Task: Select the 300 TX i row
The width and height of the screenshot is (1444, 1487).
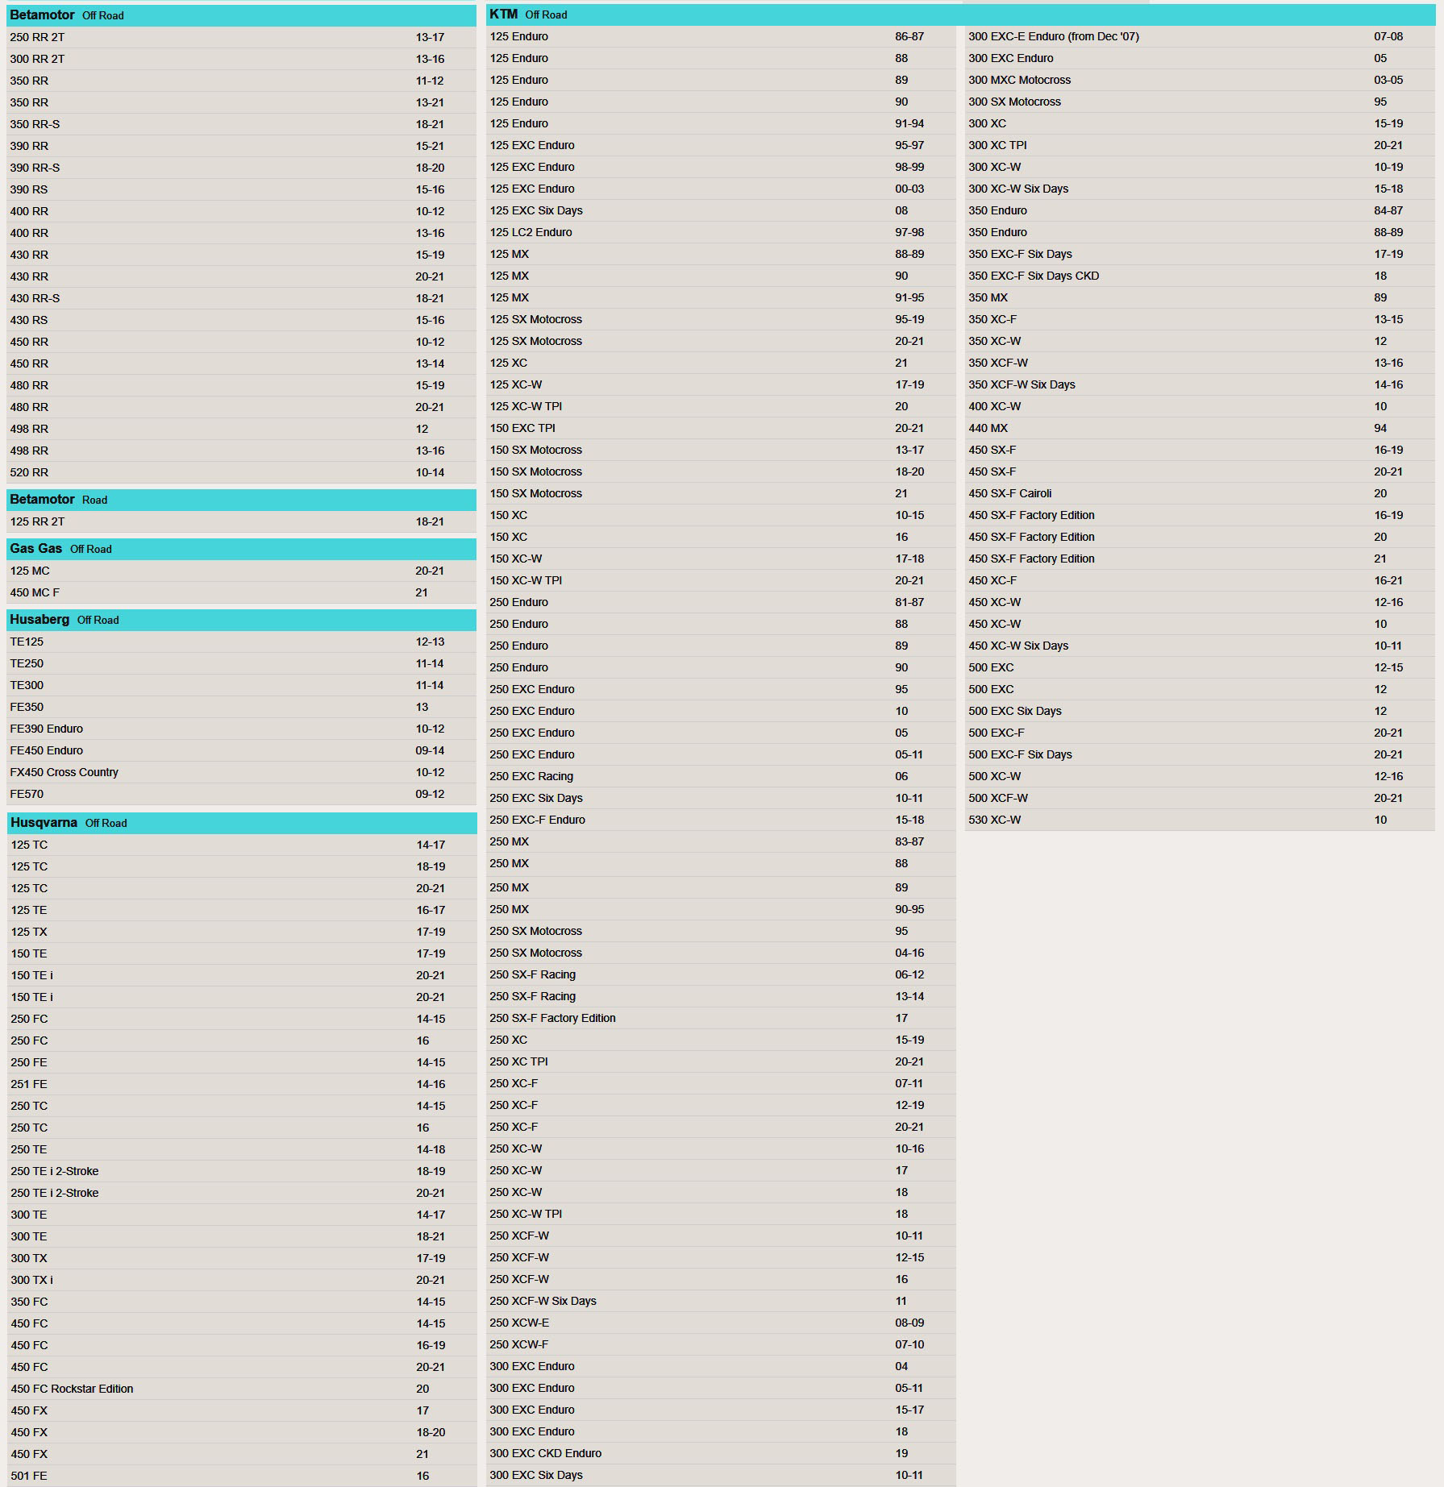Action: point(241,1280)
